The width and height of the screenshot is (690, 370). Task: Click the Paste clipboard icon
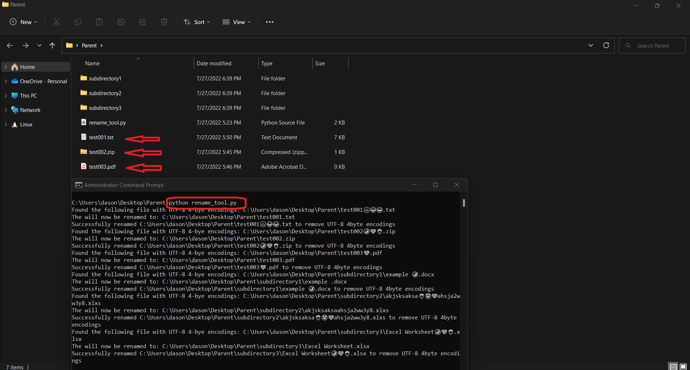tap(100, 22)
